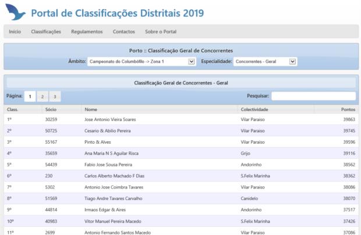361x235 pixels.
Task: Go to page 3 of results
Action: click(x=55, y=96)
